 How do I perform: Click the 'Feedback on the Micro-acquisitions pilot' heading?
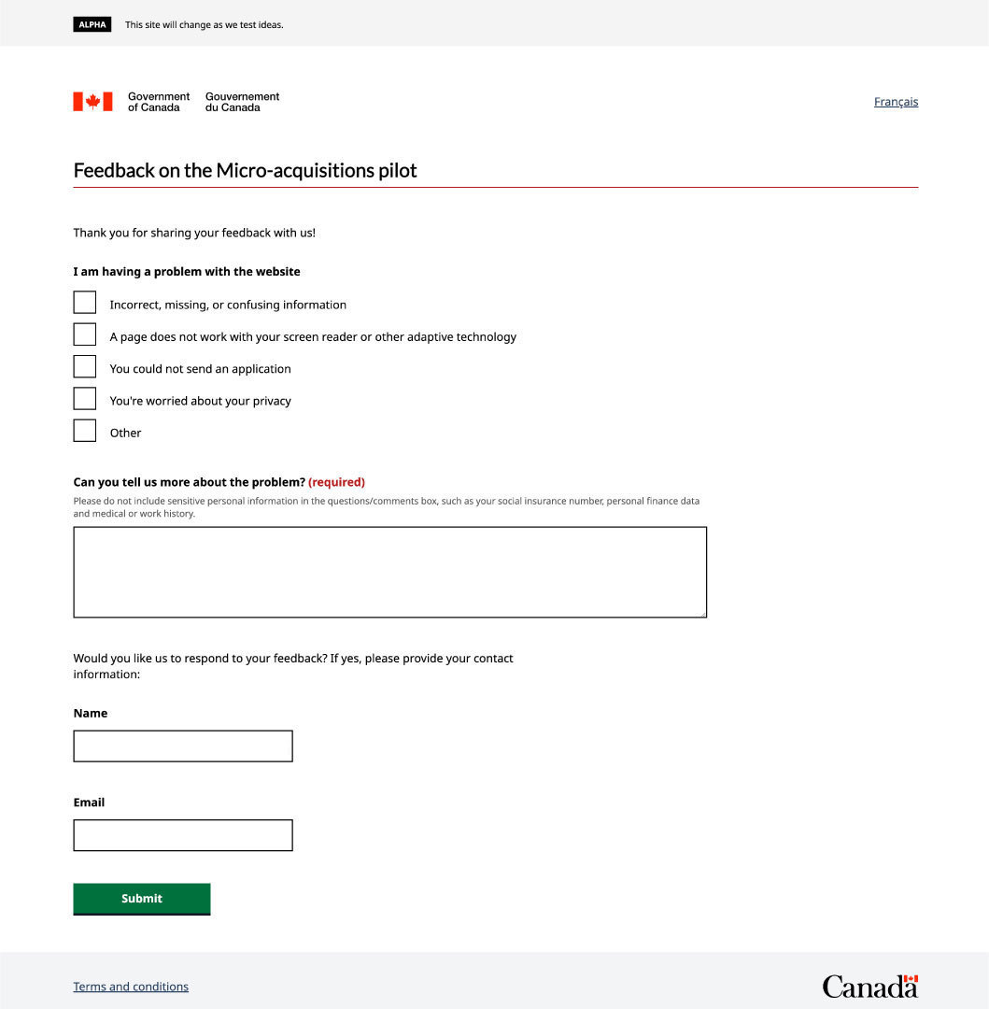click(245, 170)
